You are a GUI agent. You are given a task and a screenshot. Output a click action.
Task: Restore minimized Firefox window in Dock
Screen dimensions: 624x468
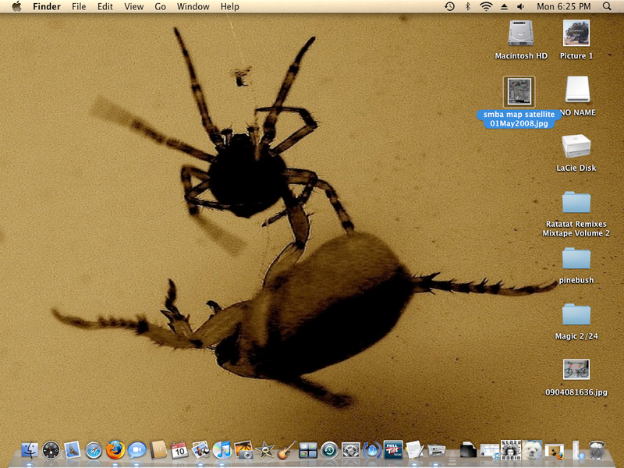(554, 451)
